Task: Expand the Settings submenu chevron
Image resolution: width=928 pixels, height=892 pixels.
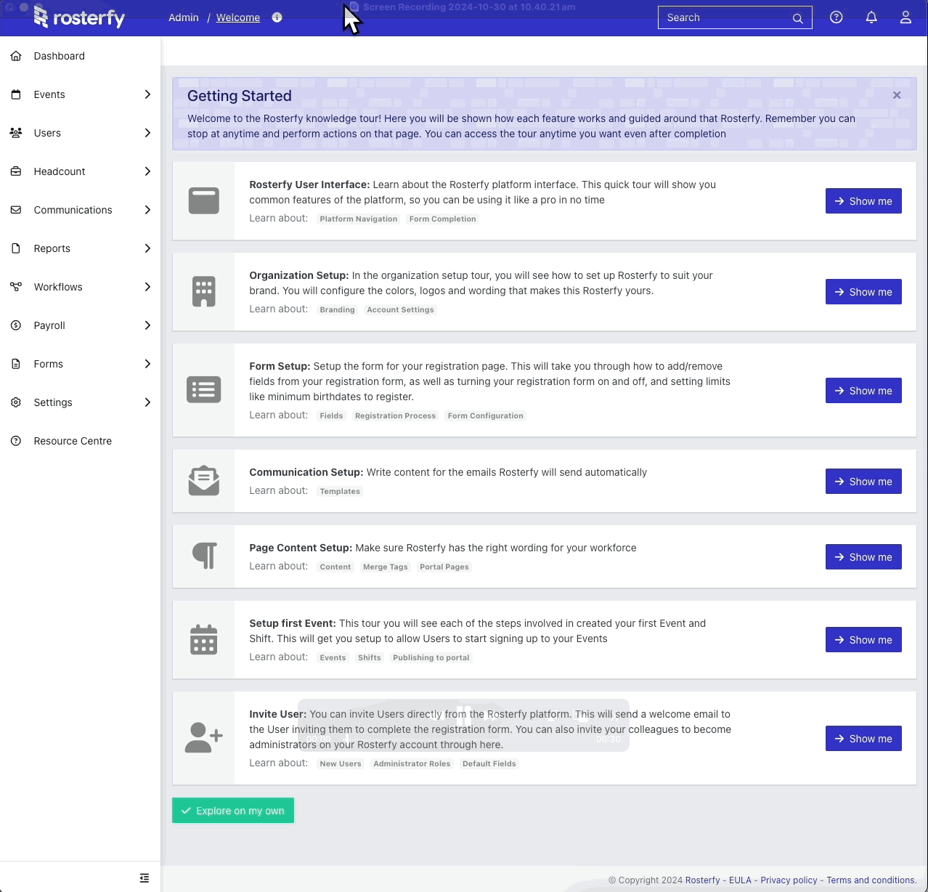Action: pyautogui.click(x=147, y=402)
